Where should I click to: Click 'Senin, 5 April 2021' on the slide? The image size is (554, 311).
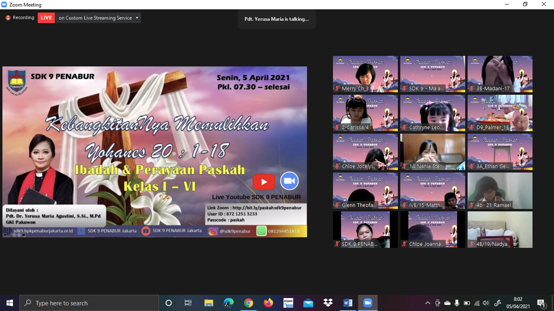click(253, 78)
